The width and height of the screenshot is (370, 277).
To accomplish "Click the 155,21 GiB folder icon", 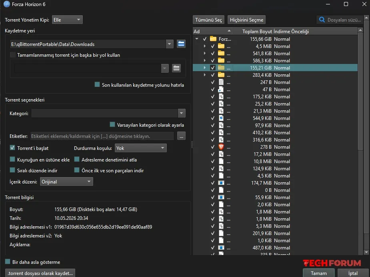I will [x=221, y=68].
